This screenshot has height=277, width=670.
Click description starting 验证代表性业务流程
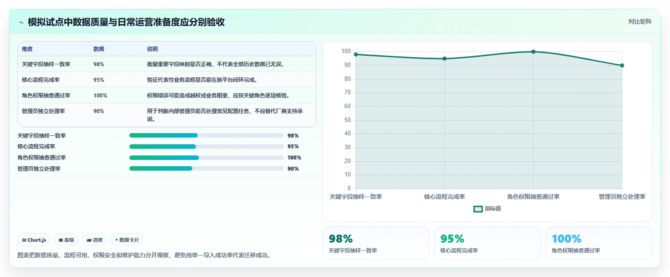[202, 80]
